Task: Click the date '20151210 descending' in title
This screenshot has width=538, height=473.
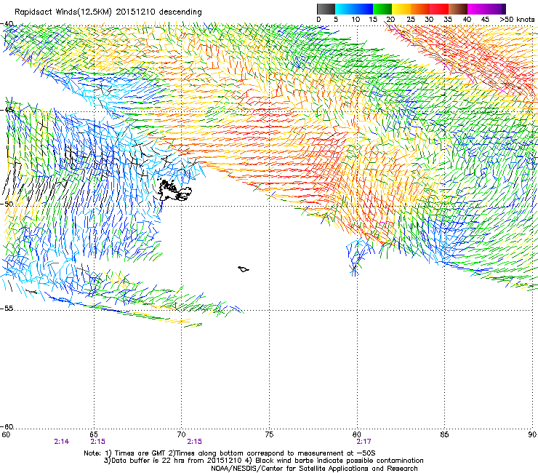Action: 158,12
